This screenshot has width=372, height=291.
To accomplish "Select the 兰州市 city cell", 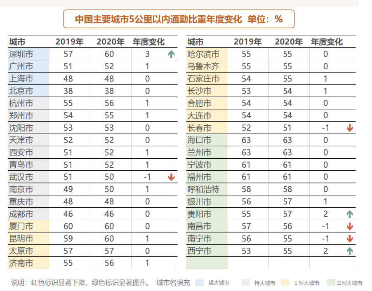I will 207,153.
